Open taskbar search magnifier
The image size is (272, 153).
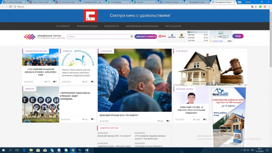coord(10,150)
